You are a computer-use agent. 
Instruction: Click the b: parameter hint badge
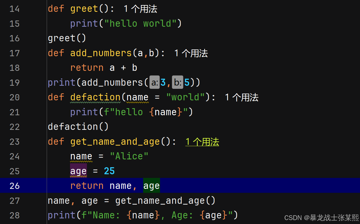(x=177, y=82)
